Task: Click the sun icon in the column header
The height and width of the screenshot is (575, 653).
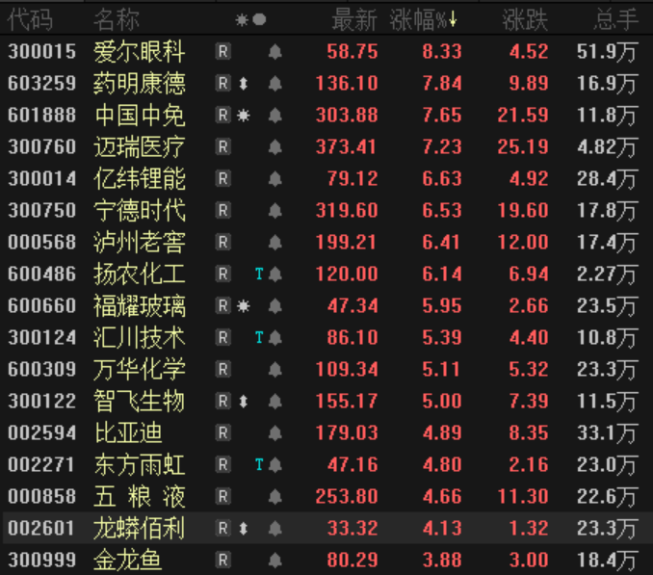Action: (242, 19)
